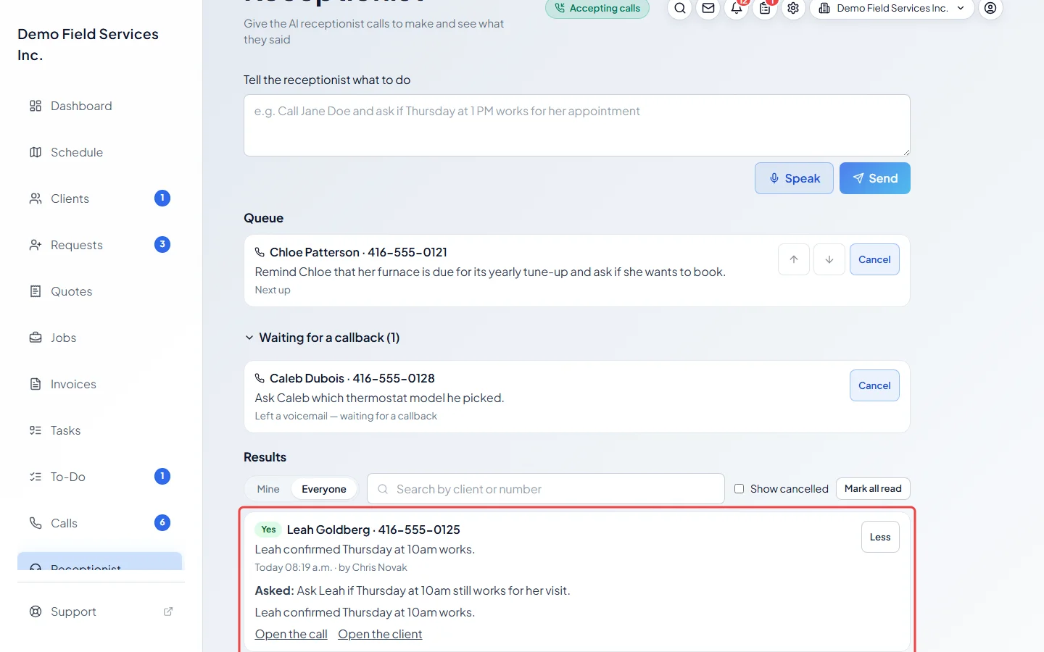Screen dimensions: 1044x652
Task: Collapse the Waiting for a callback section
Action: point(322,338)
